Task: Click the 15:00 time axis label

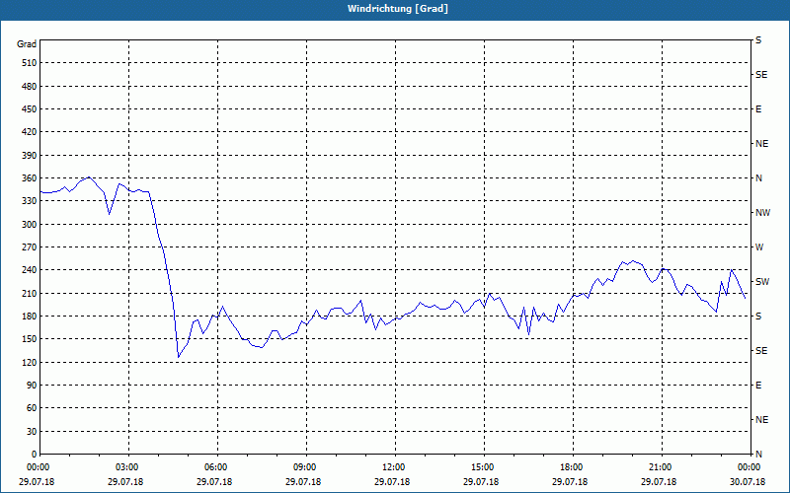Action: 484,466
